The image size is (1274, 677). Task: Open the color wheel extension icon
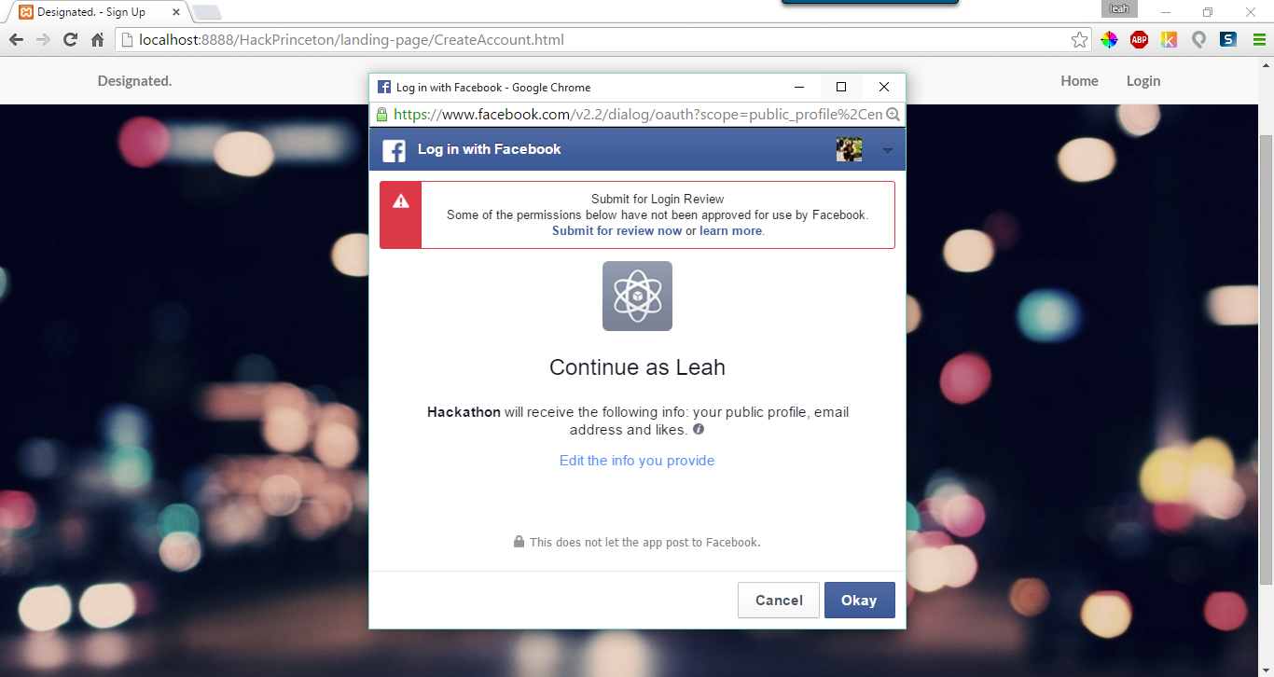point(1109,40)
